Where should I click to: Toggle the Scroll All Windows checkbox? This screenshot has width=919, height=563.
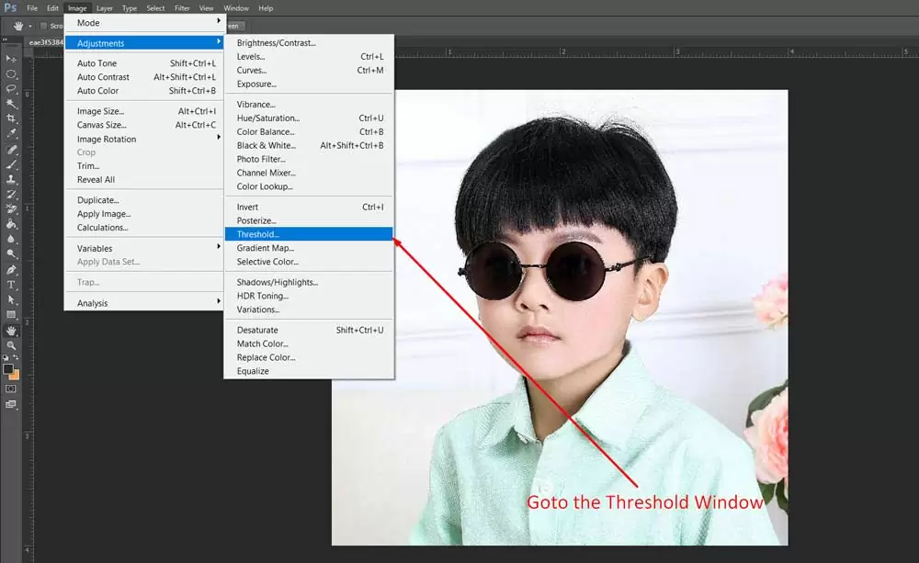(44, 26)
